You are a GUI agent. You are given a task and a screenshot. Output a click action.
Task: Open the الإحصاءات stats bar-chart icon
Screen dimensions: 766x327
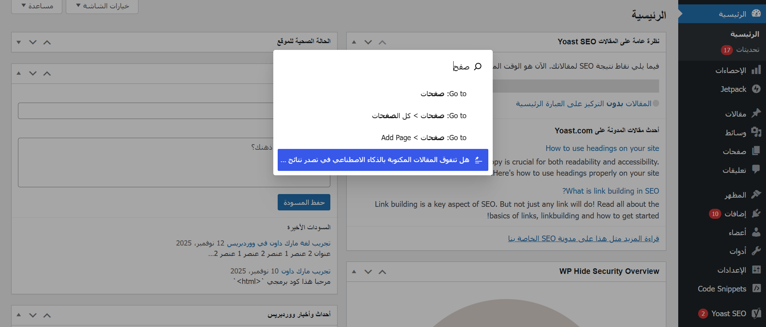click(756, 70)
